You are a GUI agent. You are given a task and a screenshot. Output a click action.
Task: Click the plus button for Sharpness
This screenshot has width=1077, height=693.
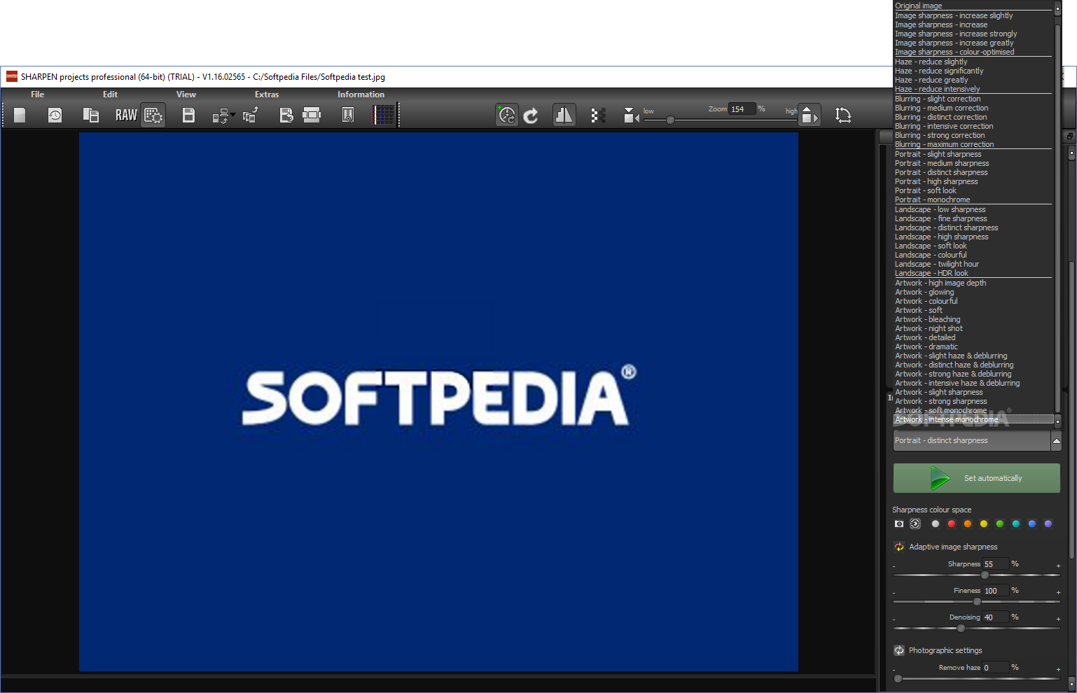click(1058, 566)
